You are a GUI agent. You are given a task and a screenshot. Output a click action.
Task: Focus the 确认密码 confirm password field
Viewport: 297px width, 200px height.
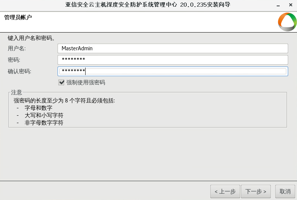(x=173, y=71)
